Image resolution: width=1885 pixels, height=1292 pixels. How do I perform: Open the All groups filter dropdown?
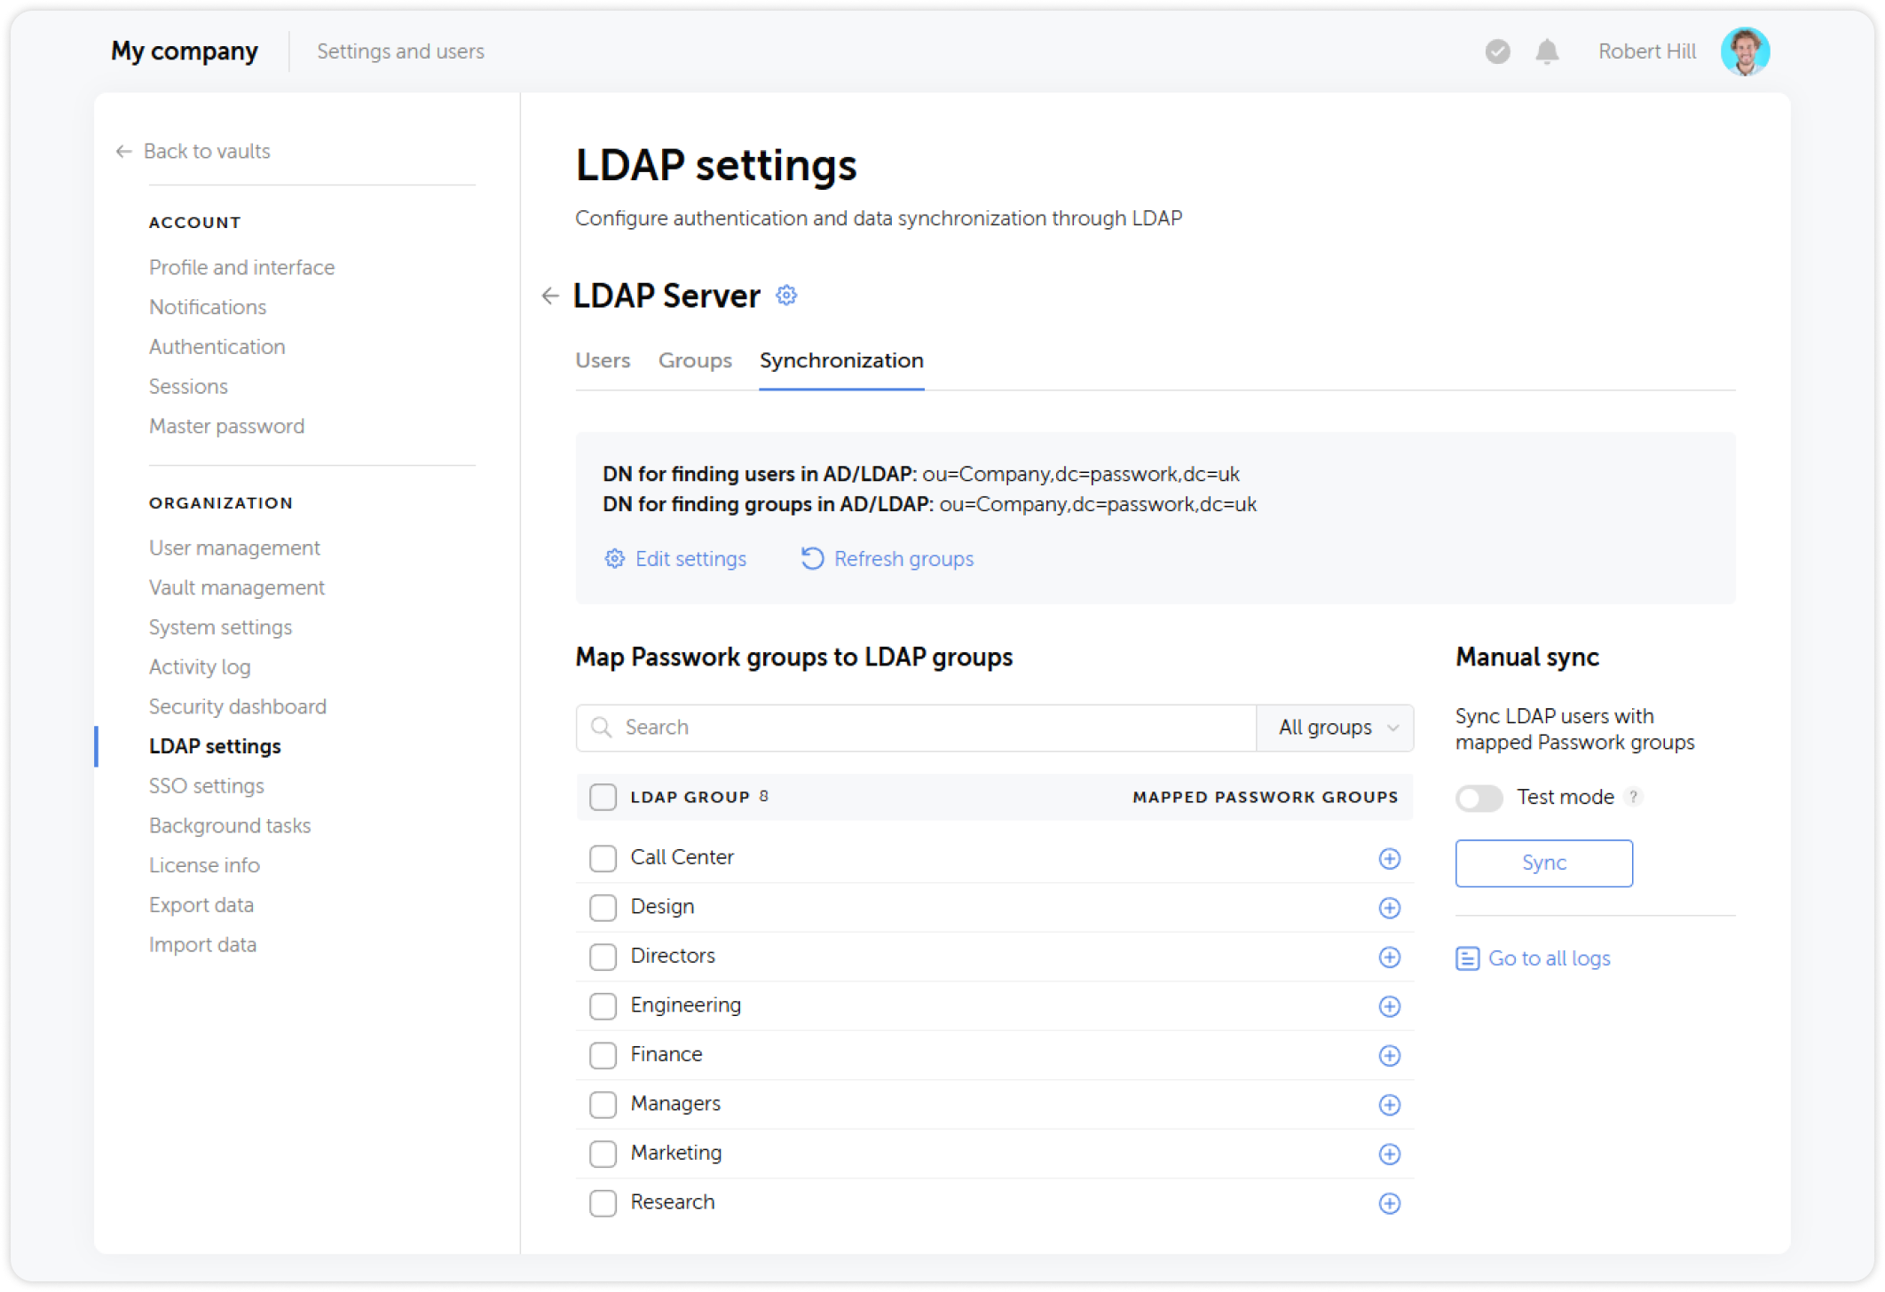tap(1336, 728)
